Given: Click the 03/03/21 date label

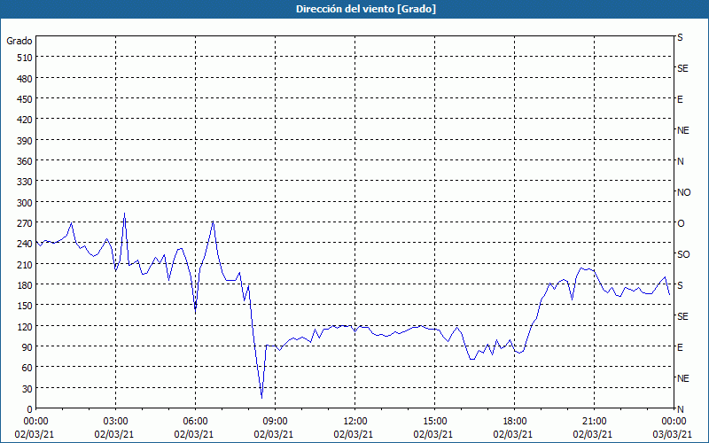Looking at the screenshot, I should [673, 434].
